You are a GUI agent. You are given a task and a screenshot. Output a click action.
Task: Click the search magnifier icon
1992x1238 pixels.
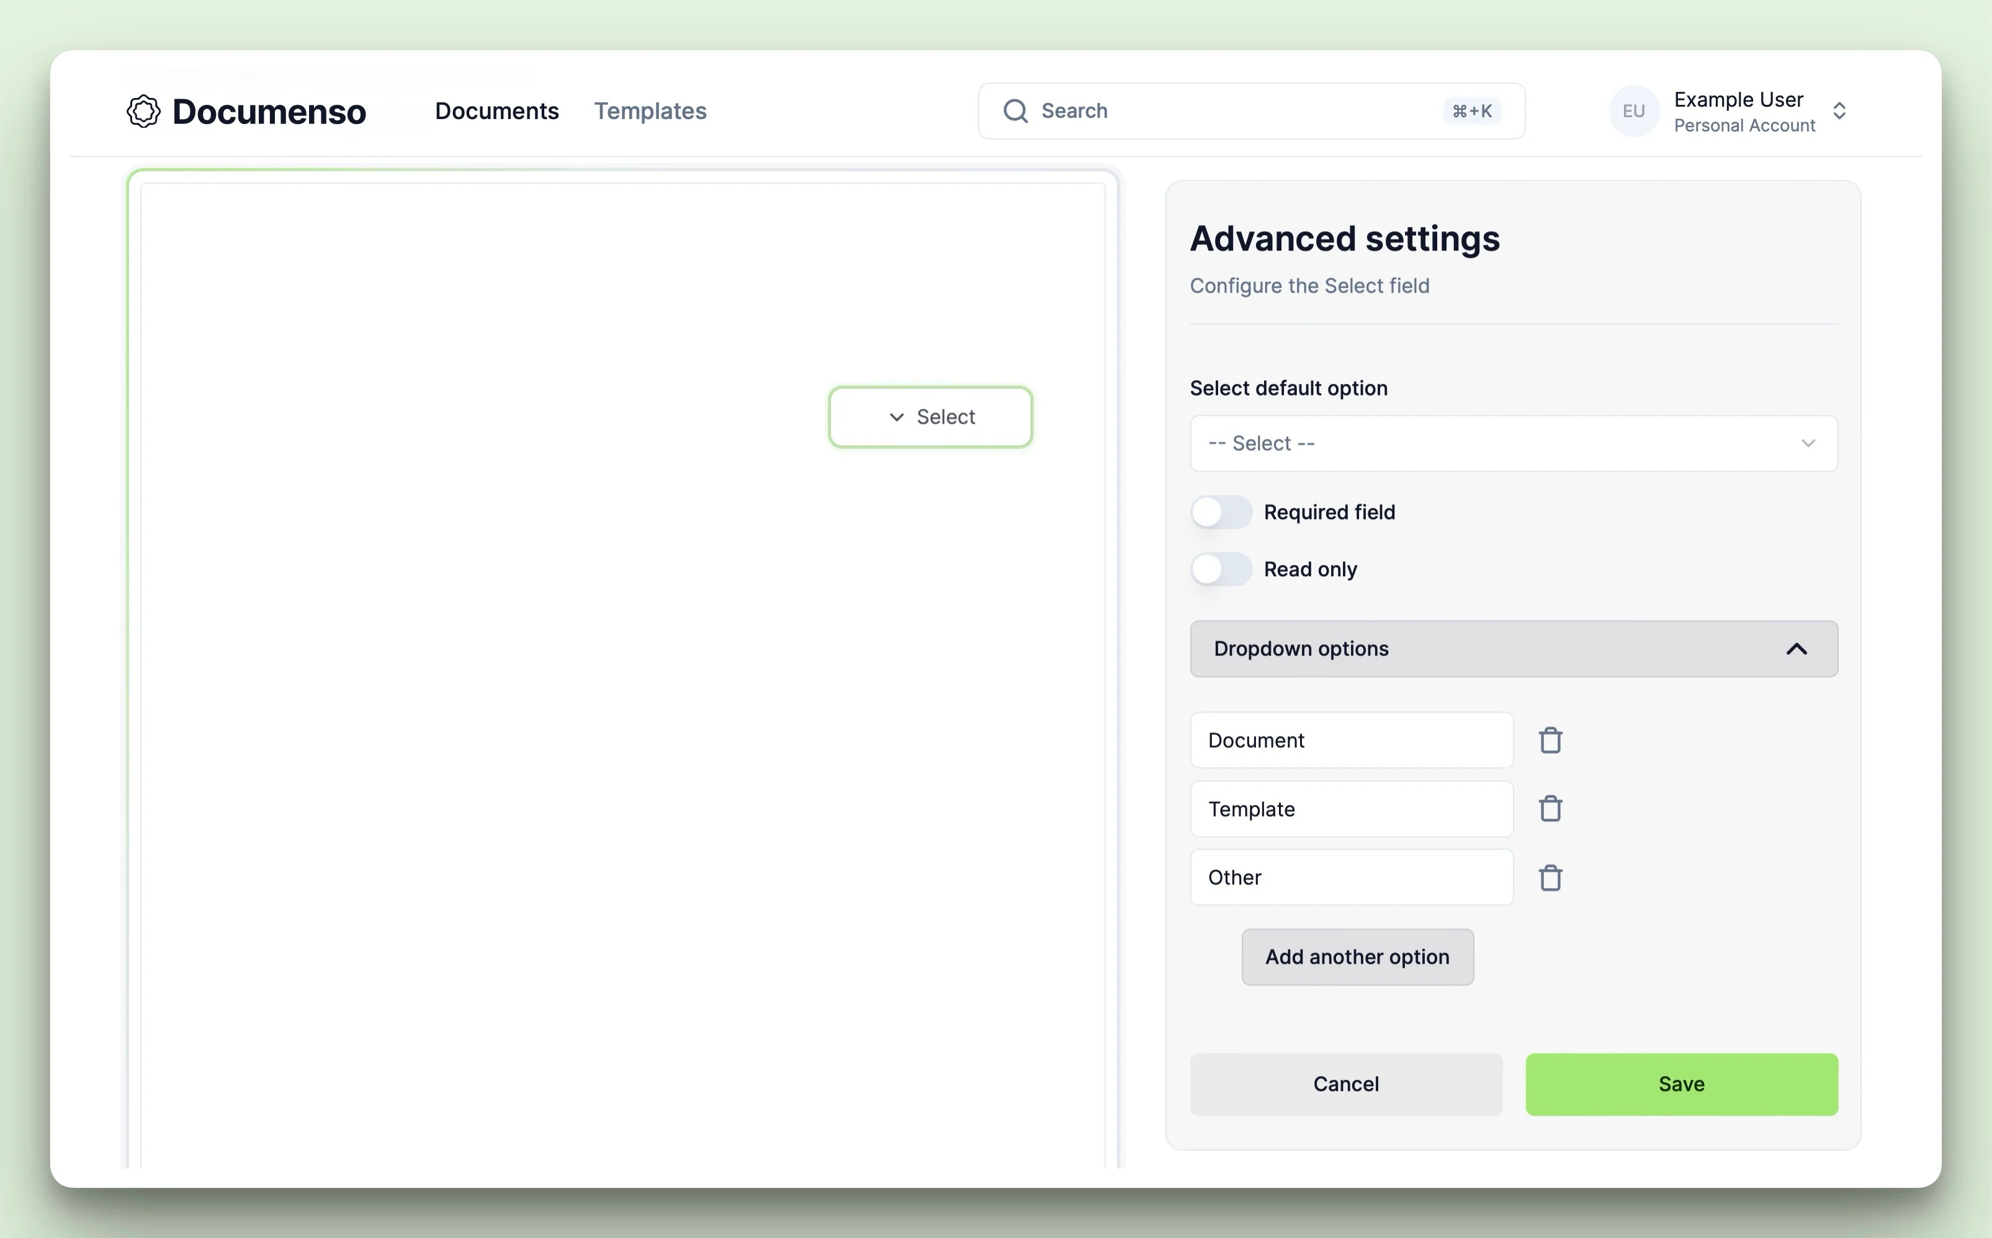pos(1016,112)
